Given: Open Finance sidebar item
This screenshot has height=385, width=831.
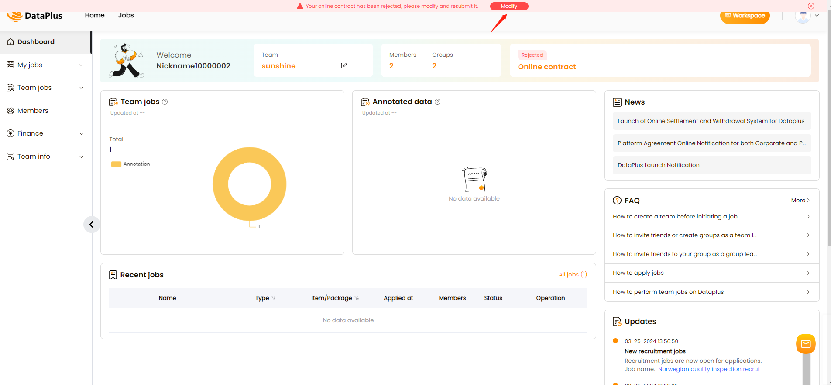Looking at the screenshot, I should point(30,133).
